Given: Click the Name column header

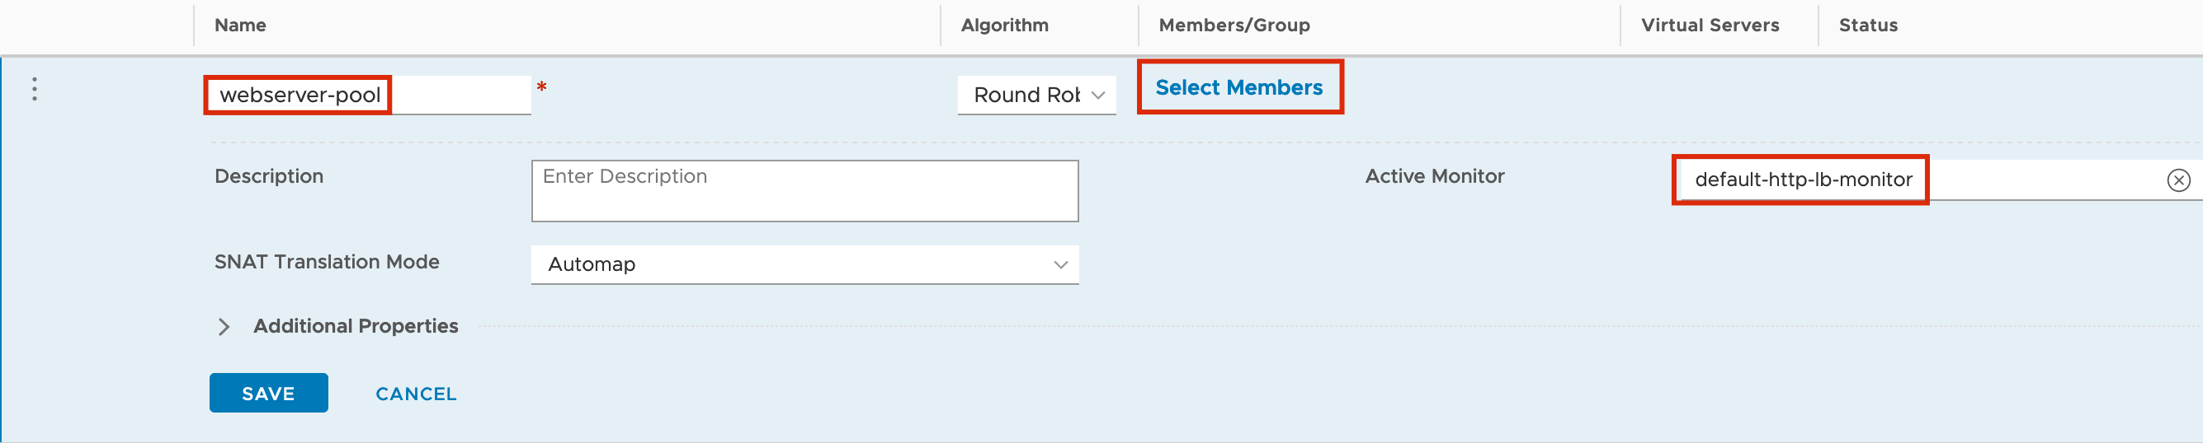Looking at the screenshot, I should pyautogui.click(x=240, y=26).
